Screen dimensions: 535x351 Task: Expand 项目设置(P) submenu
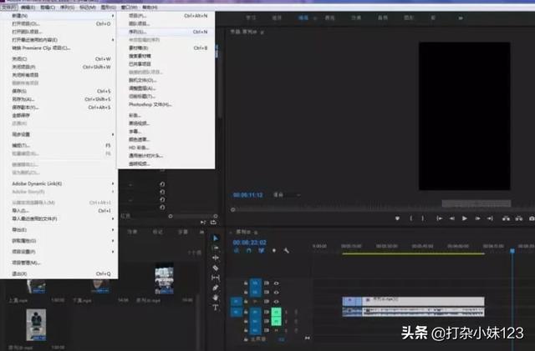tap(113, 252)
